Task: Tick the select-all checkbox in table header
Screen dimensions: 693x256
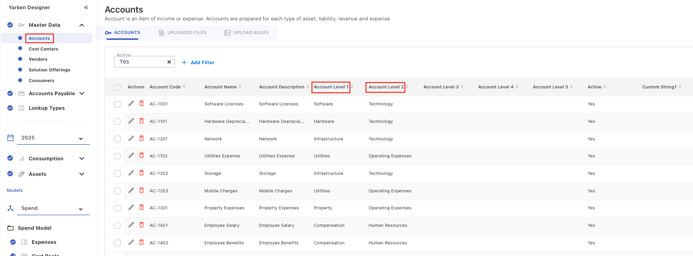Action: coord(117,87)
